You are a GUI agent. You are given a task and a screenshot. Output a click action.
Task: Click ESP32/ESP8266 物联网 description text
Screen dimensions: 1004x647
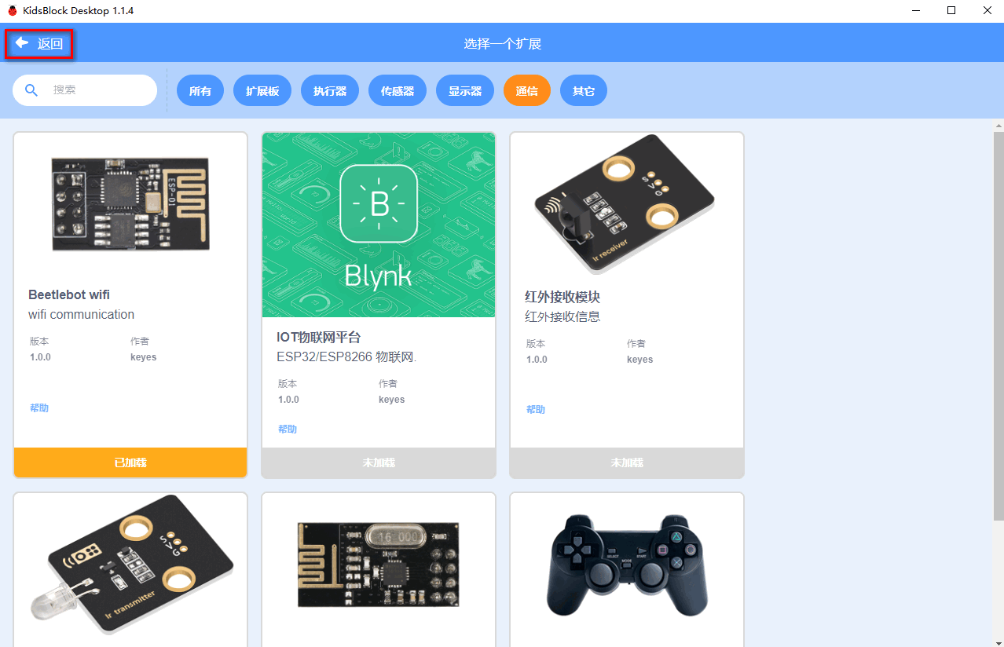[346, 357]
